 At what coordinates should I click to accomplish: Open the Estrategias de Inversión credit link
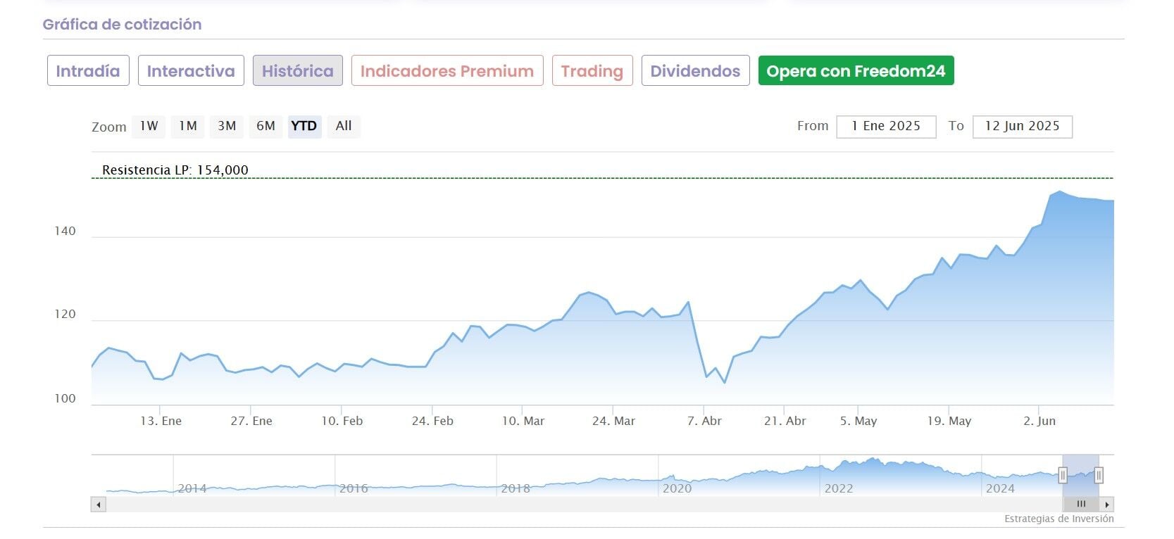click(1059, 519)
